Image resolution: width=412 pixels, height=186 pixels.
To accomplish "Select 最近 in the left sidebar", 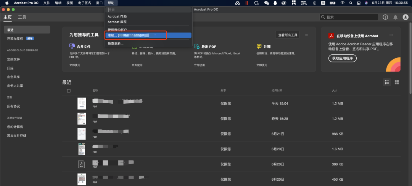I will click(x=27, y=30).
